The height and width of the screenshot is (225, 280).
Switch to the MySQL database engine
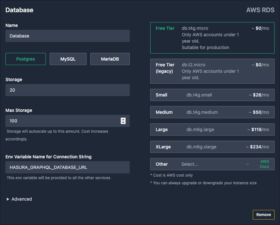(68, 59)
